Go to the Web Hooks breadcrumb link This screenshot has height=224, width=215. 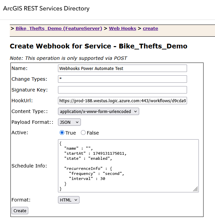pyautogui.click(x=122, y=29)
